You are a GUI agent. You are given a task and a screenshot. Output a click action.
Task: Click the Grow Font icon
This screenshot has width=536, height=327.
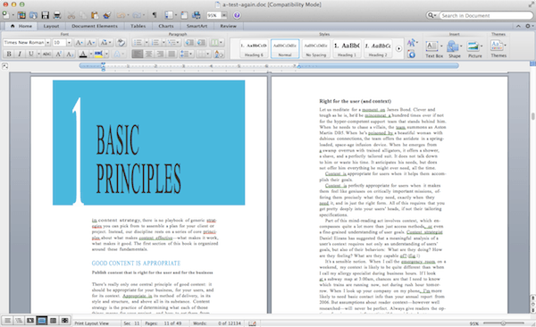click(79, 43)
